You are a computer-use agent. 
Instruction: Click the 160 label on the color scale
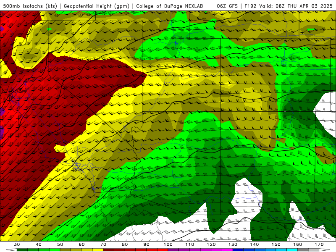point(298,244)
